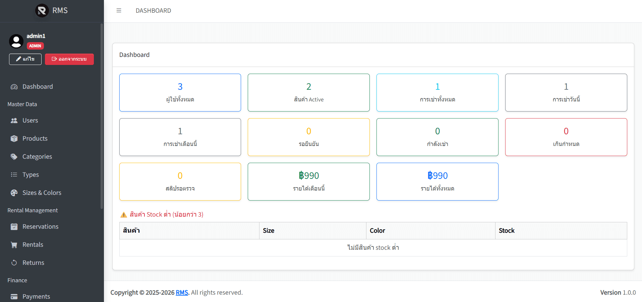Click the Version 1.0.0 text

618,293
